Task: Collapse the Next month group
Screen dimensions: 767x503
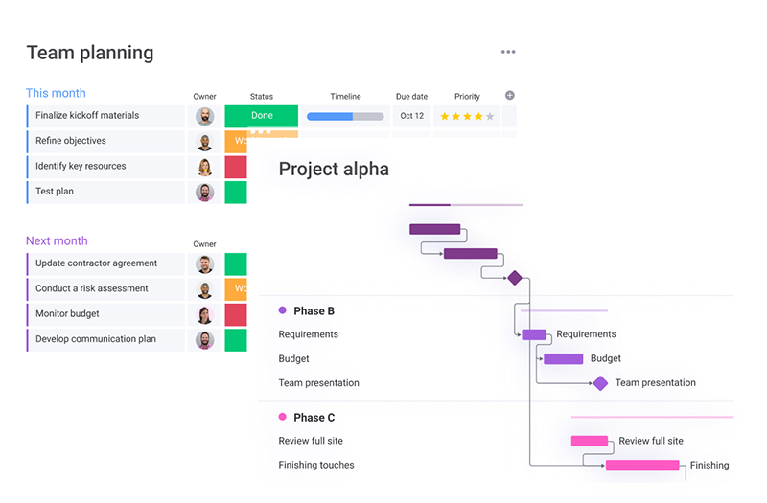Action: (57, 241)
